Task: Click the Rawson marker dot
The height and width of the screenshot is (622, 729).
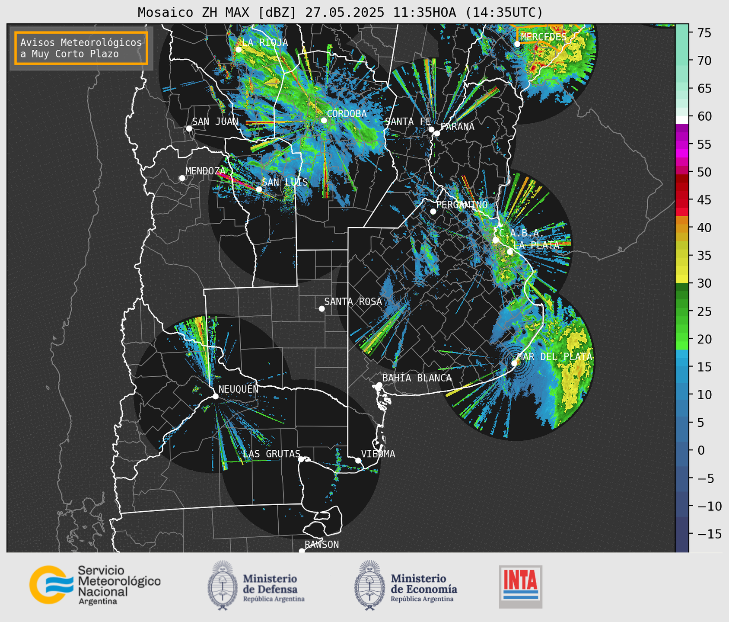Action: pyautogui.click(x=302, y=551)
